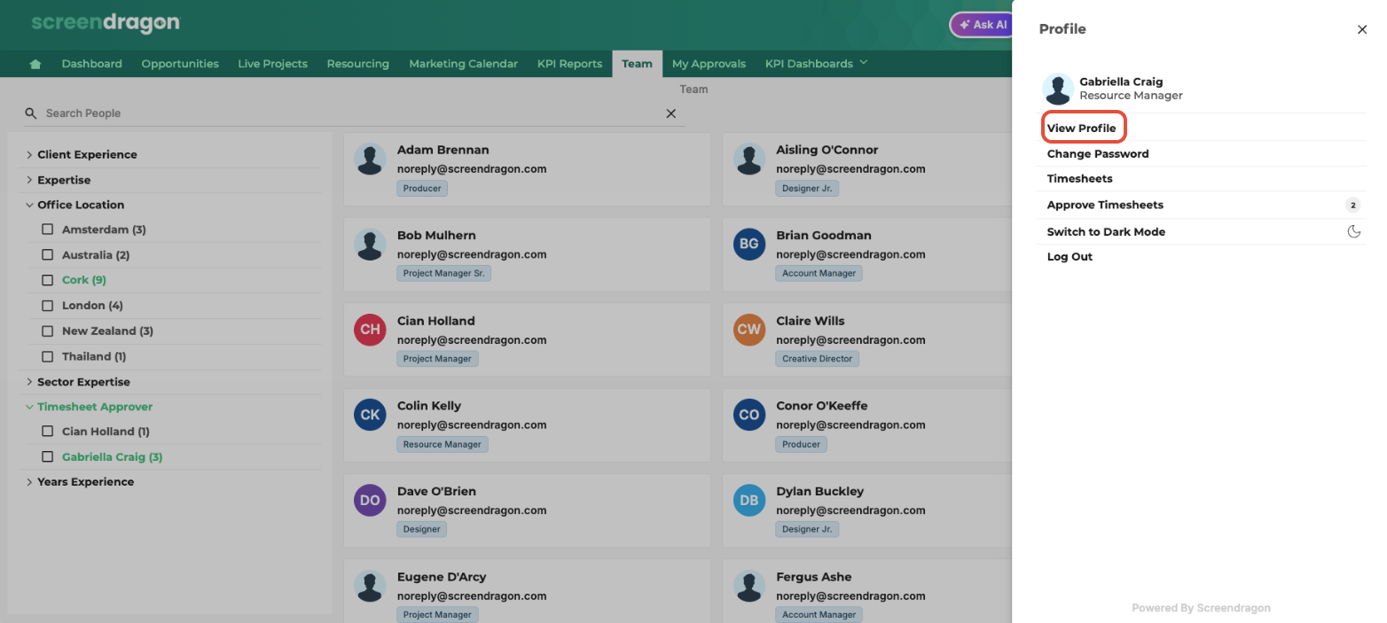1387x623 pixels.
Task: Click Fergus Ashe's avatar
Action: pyautogui.click(x=749, y=586)
